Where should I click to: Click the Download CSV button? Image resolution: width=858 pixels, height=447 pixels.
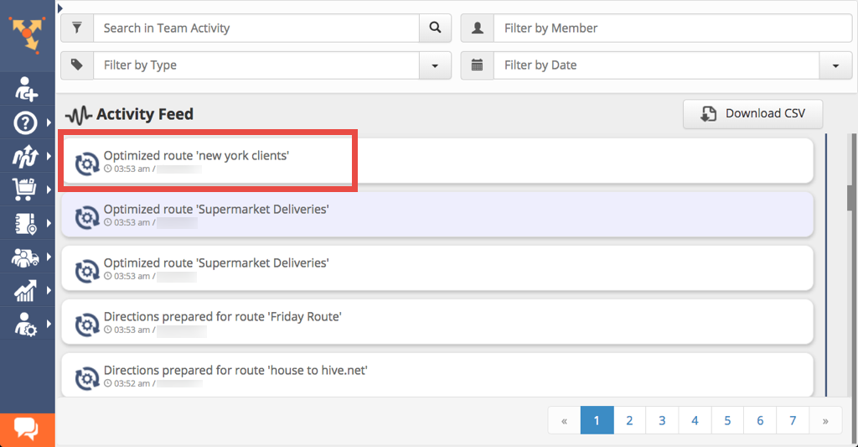(x=752, y=114)
